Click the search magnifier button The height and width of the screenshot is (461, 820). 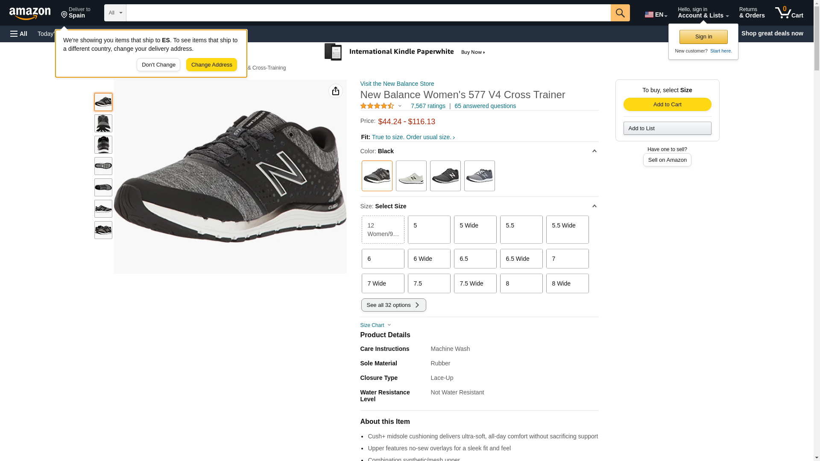[620, 13]
